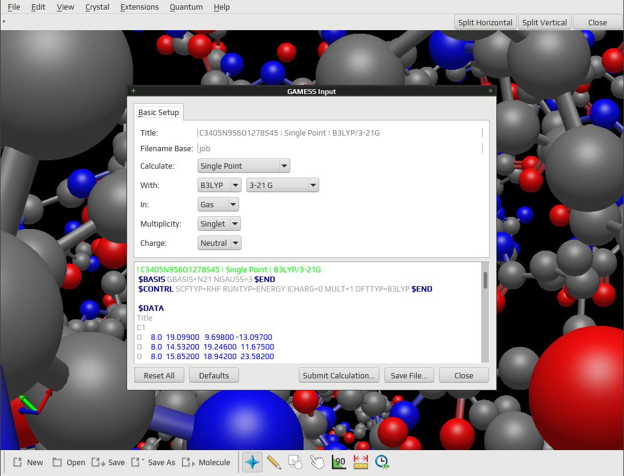Image resolution: width=624 pixels, height=476 pixels.
Task: Click New document toolbar button
Action: pyautogui.click(x=28, y=463)
